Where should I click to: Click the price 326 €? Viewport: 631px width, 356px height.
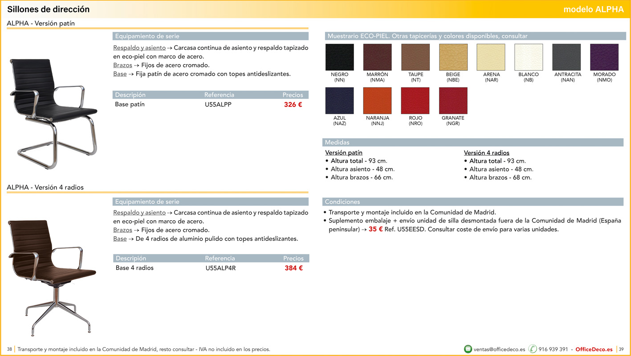pyautogui.click(x=293, y=105)
